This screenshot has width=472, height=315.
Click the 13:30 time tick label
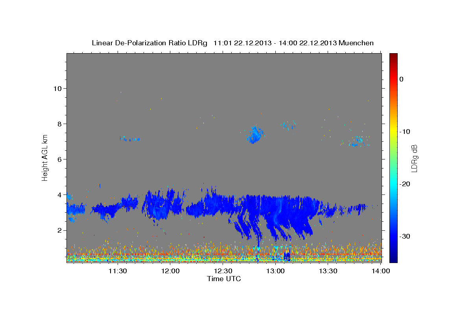pyautogui.click(x=328, y=271)
